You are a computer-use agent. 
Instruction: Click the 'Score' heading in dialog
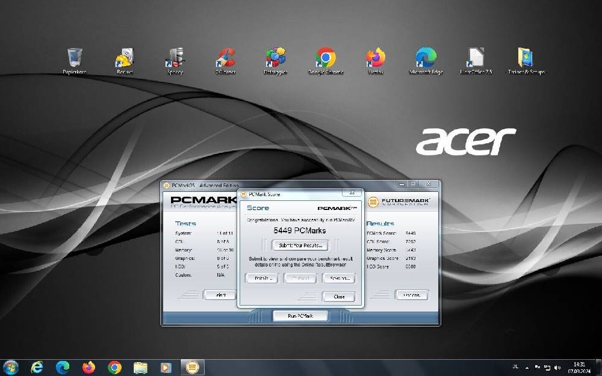tap(258, 208)
